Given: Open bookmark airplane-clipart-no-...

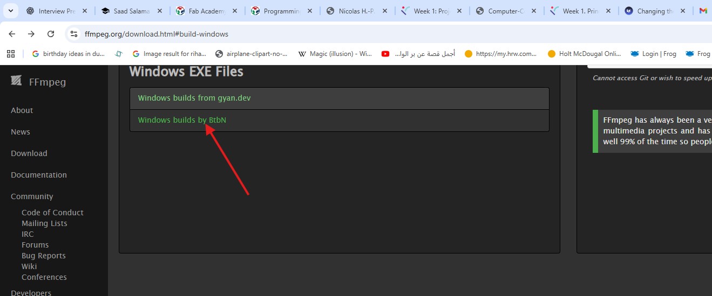Looking at the screenshot, I should [251, 54].
